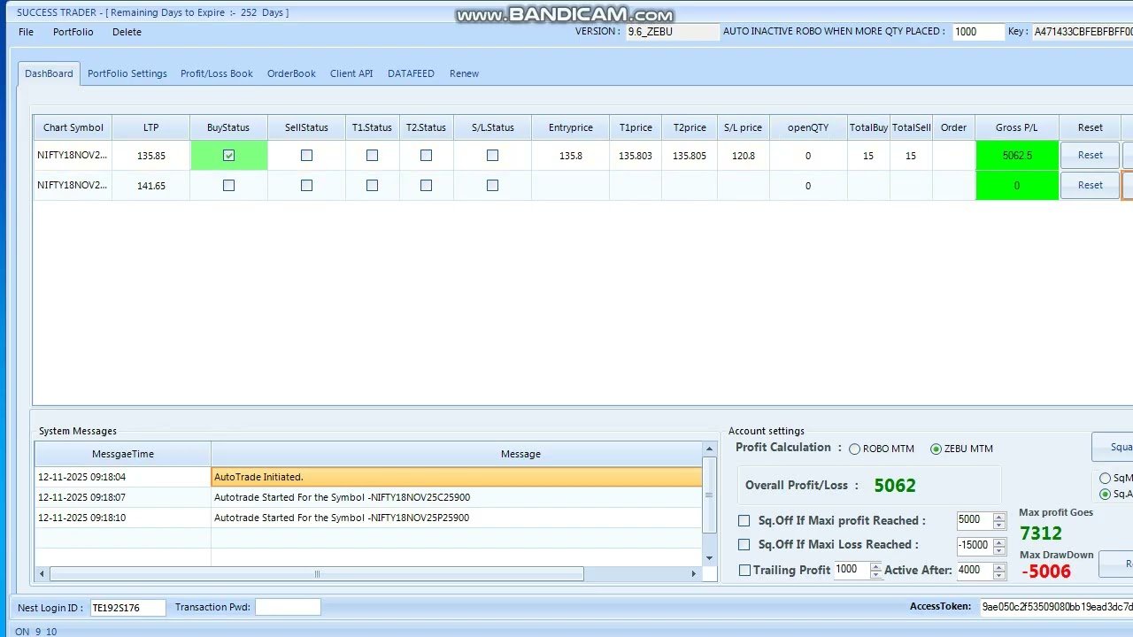Open the OrderBook tab
Screen dimensions: 1133x637
tap(291, 73)
